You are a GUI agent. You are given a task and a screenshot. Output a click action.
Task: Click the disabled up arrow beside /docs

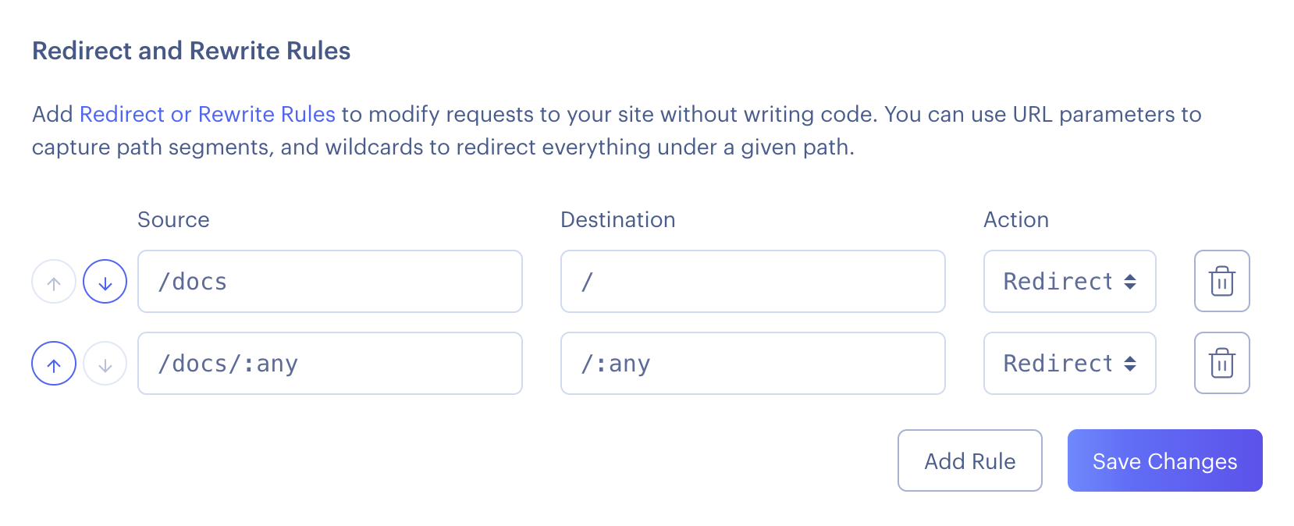pyautogui.click(x=53, y=281)
